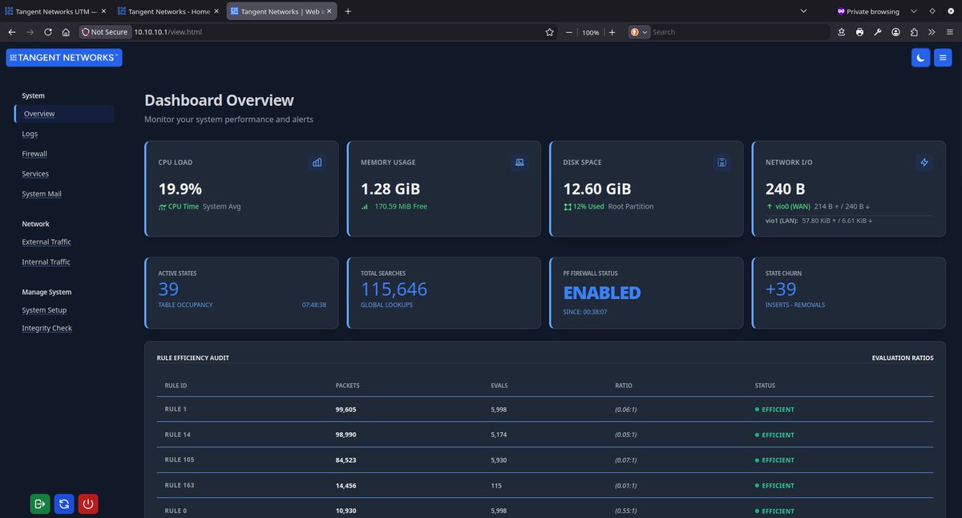Open the Firefox application menu
The image size is (962, 518).
pyautogui.click(x=949, y=32)
